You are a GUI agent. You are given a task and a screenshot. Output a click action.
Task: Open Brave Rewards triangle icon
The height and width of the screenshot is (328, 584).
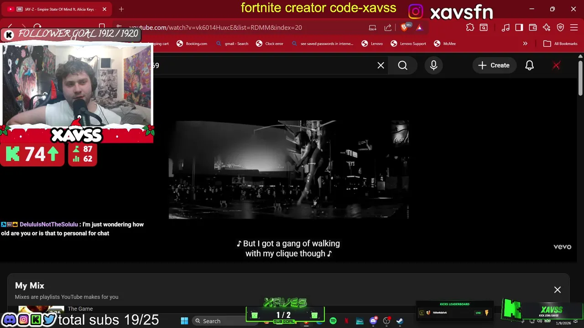point(419,27)
